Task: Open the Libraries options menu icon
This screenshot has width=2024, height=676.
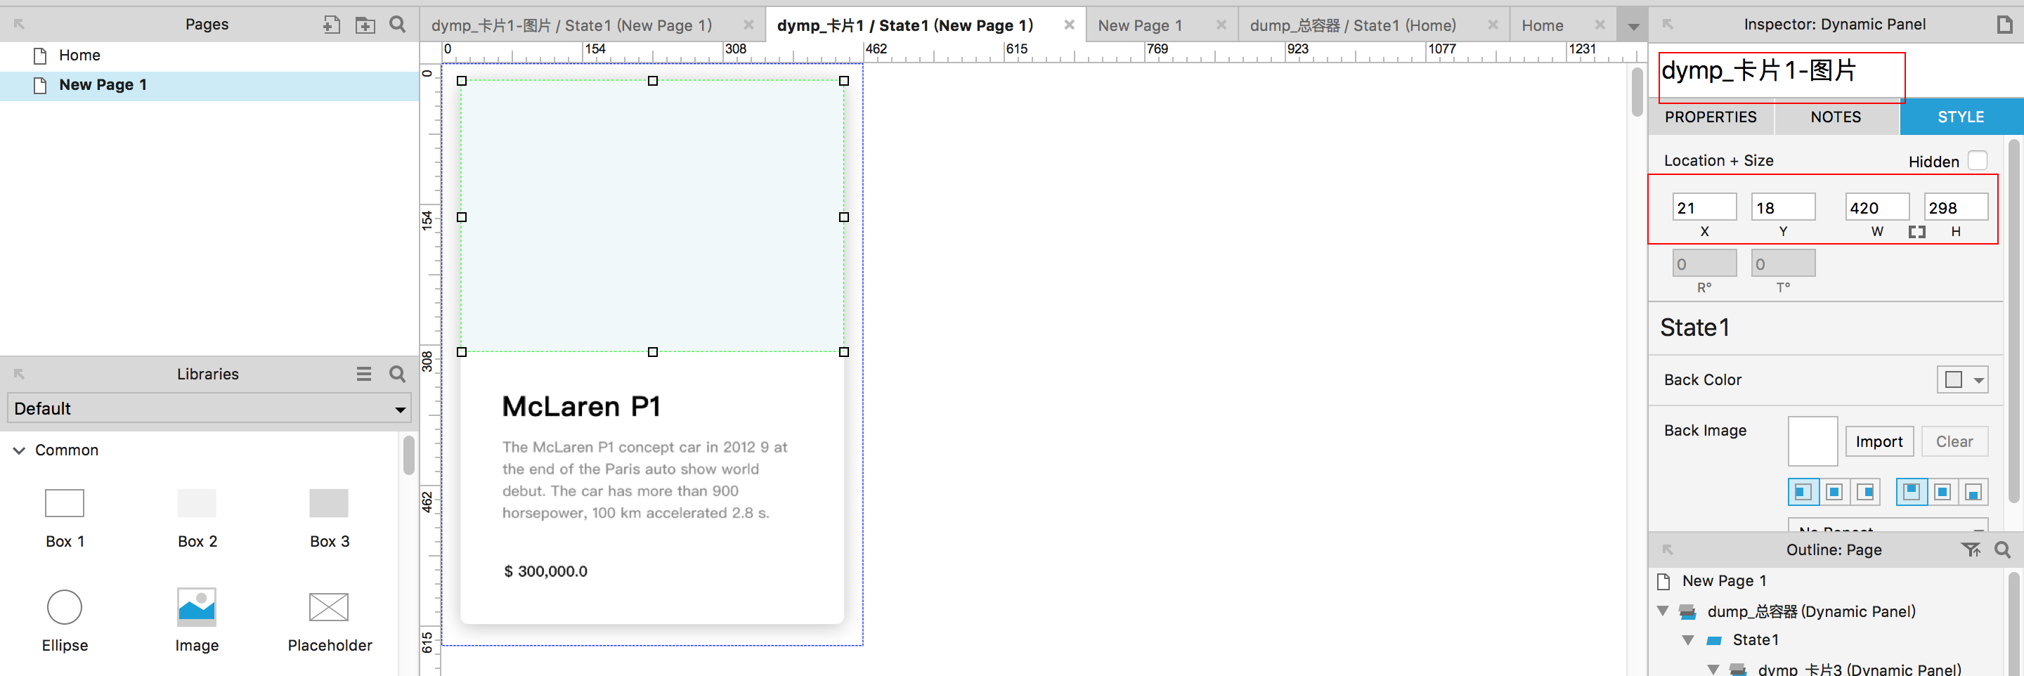Action: tap(364, 374)
